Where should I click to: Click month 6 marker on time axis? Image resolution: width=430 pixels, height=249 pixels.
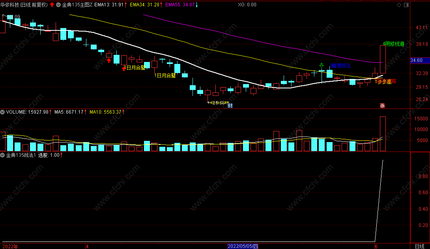pos(376,246)
